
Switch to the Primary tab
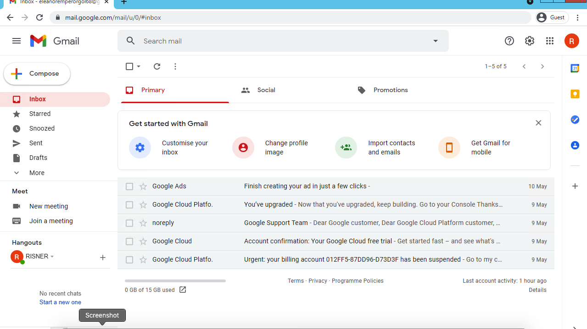click(x=175, y=90)
